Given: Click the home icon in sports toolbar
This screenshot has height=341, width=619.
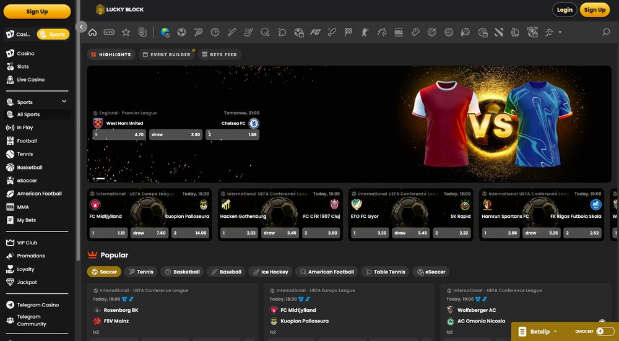Looking at the screenshot, I should 93,32.
